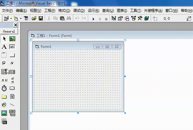Image resolution: width=193 pixels, height=130 pixels.
Task: Open the 工程(P) menu
Action: [x=50, y=11]
